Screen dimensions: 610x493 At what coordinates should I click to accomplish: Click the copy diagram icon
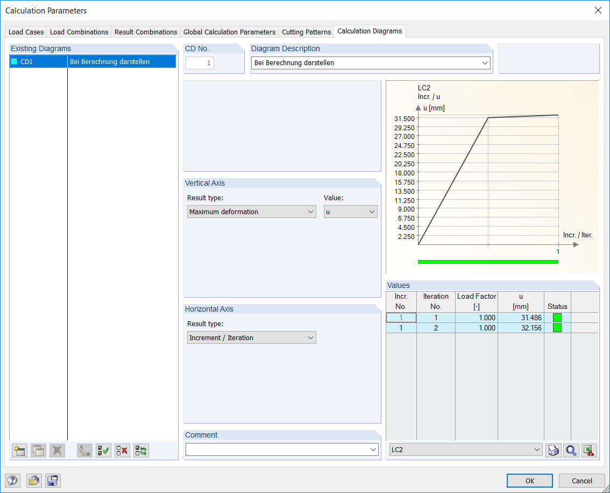pyautogui.click(x=38, y=450)
